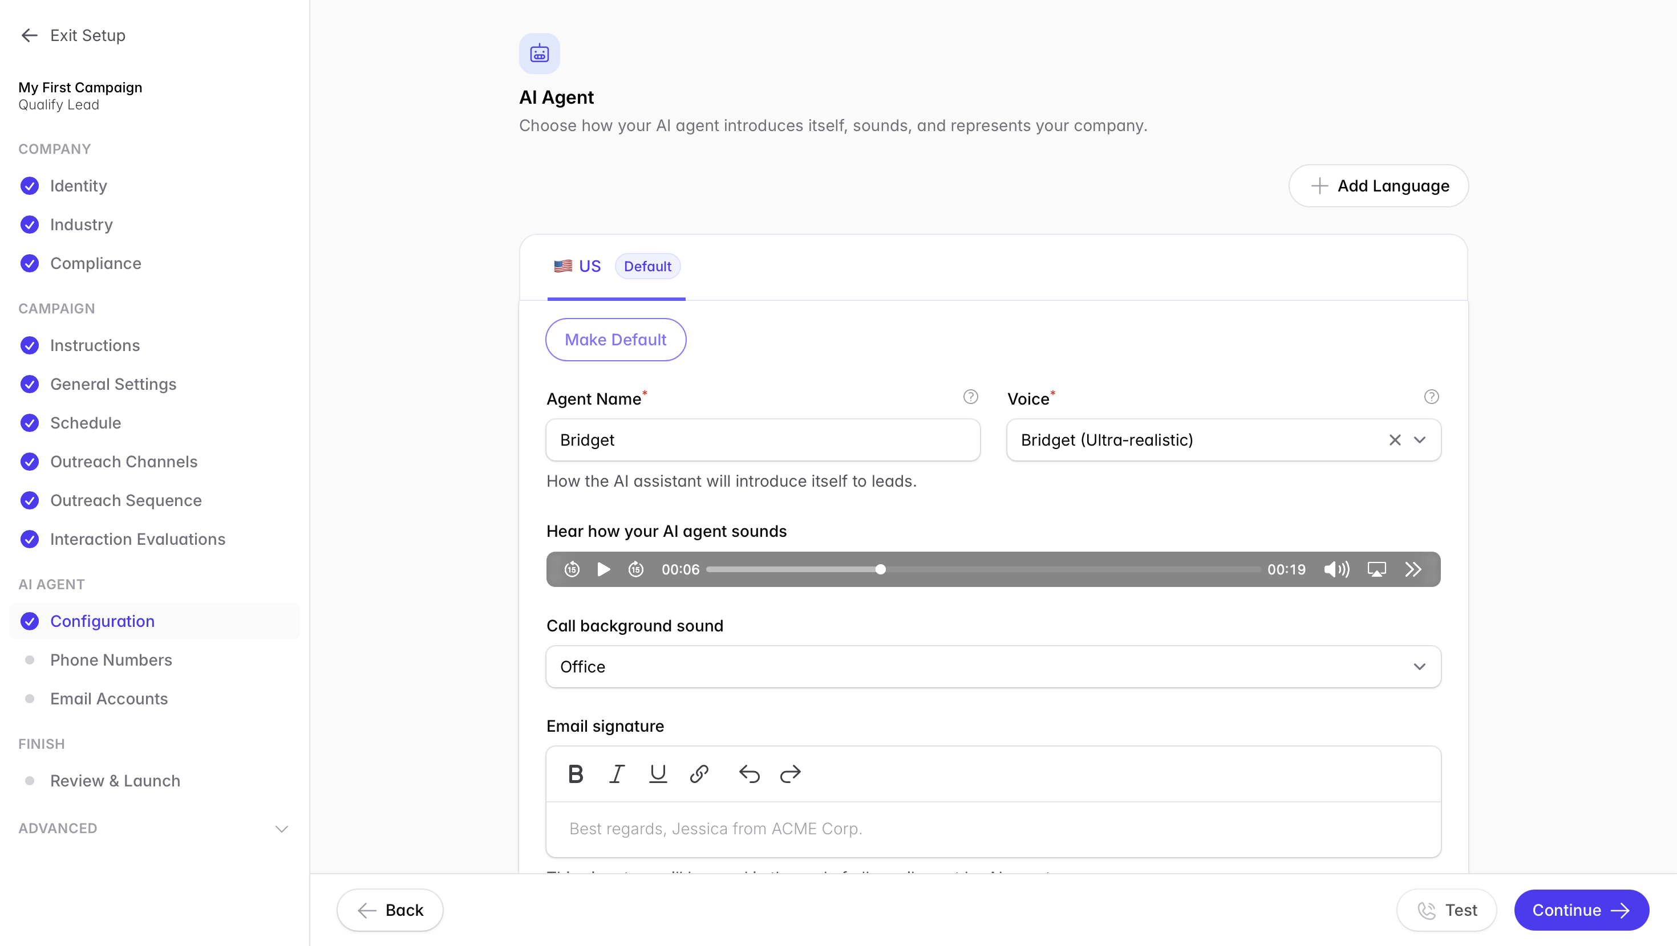Click the Voice help question icon

point(1432,397)
